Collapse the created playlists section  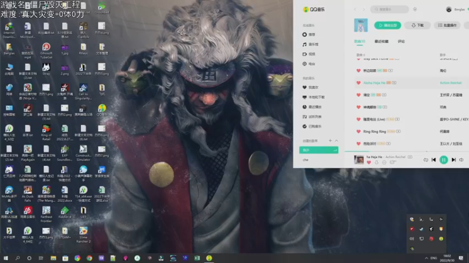(337, 140)
